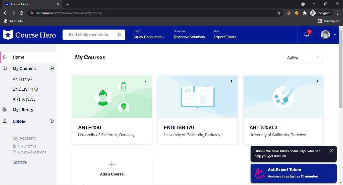
Task: Open the ENGLISH 170 course card image
Action: (x=197, y=97)
